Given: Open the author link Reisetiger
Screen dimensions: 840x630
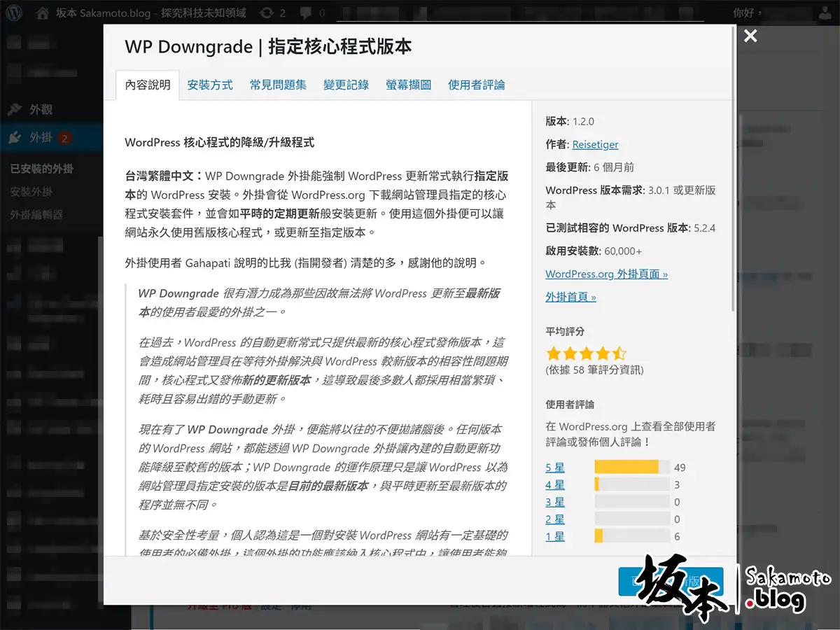Looking at the screenshot, I should point(595,145).
